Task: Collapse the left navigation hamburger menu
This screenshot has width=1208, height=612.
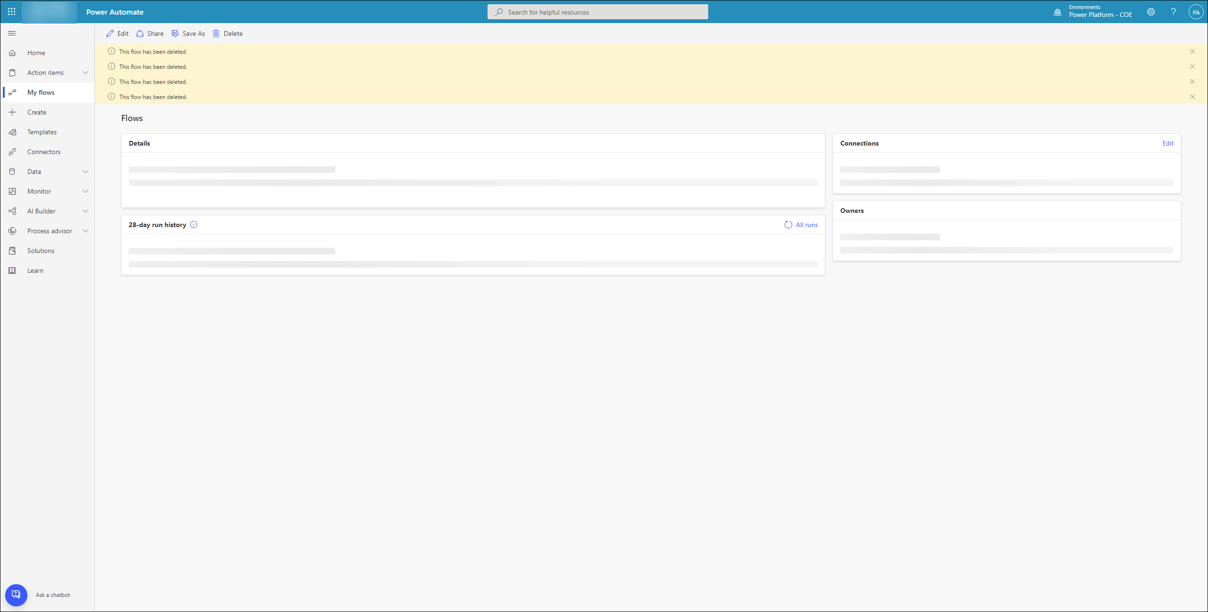Action: coord(12,33)
